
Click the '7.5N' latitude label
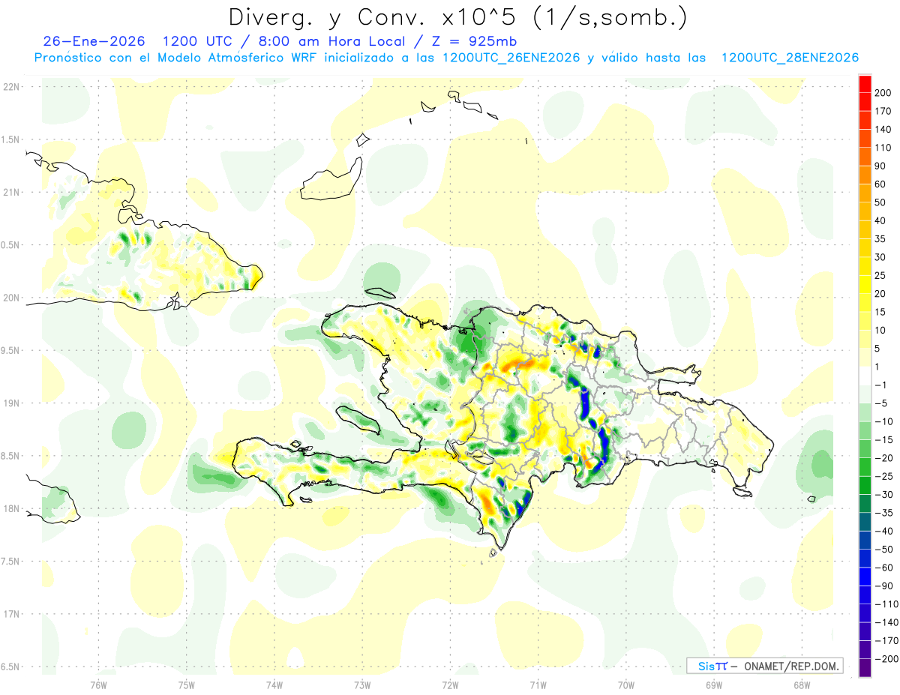[11, 561]
